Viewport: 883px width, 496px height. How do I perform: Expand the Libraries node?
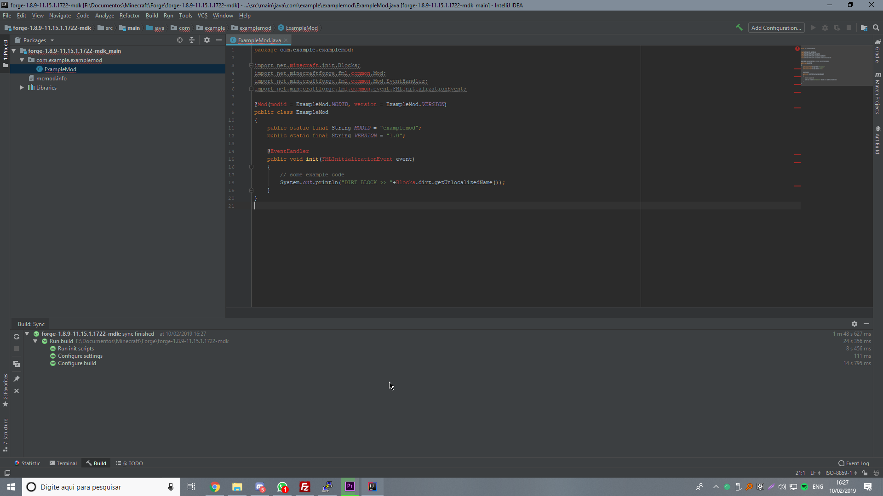click(x=22, y=88)
